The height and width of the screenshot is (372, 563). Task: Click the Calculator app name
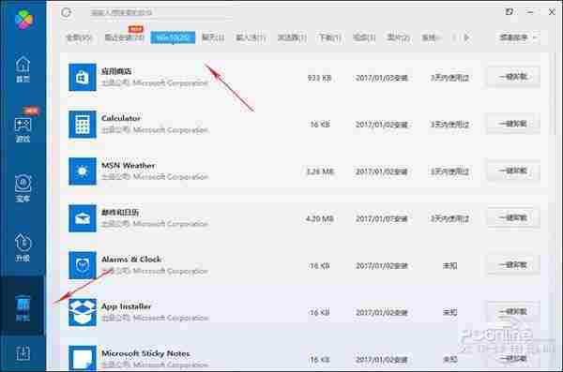click(x=121, y=118)
